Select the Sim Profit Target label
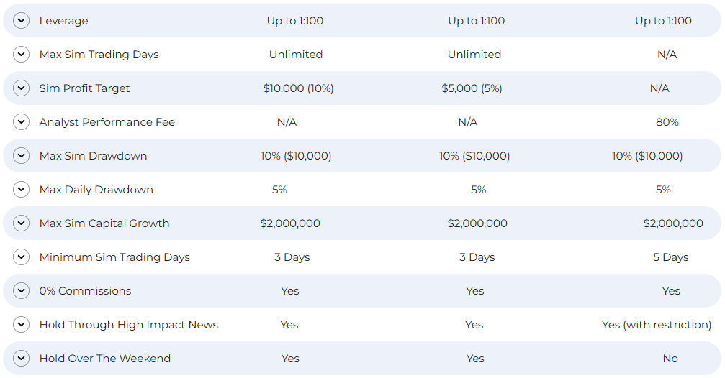This screenshot has width=725, height=378. (x=85, y=88)
